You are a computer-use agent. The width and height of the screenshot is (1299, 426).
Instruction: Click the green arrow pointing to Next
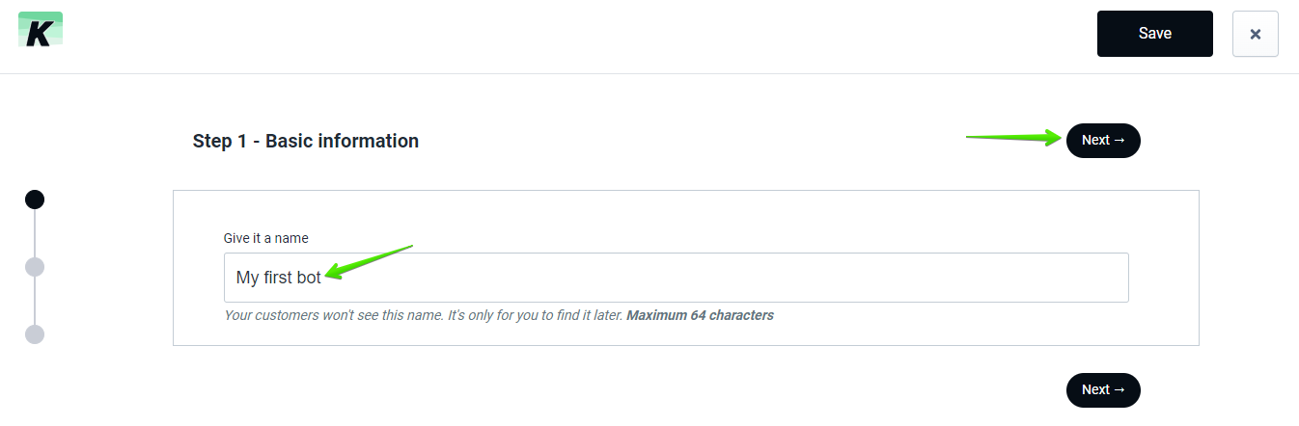[1013, 138]
